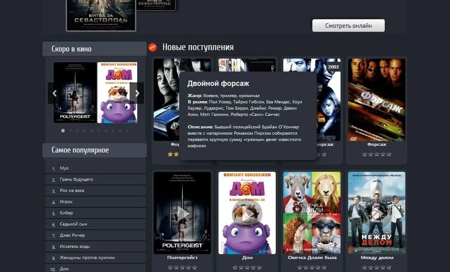Open the small Битва за Севастополь thumbnail
This screenshot has height=272, width=450.
point(156,5)
